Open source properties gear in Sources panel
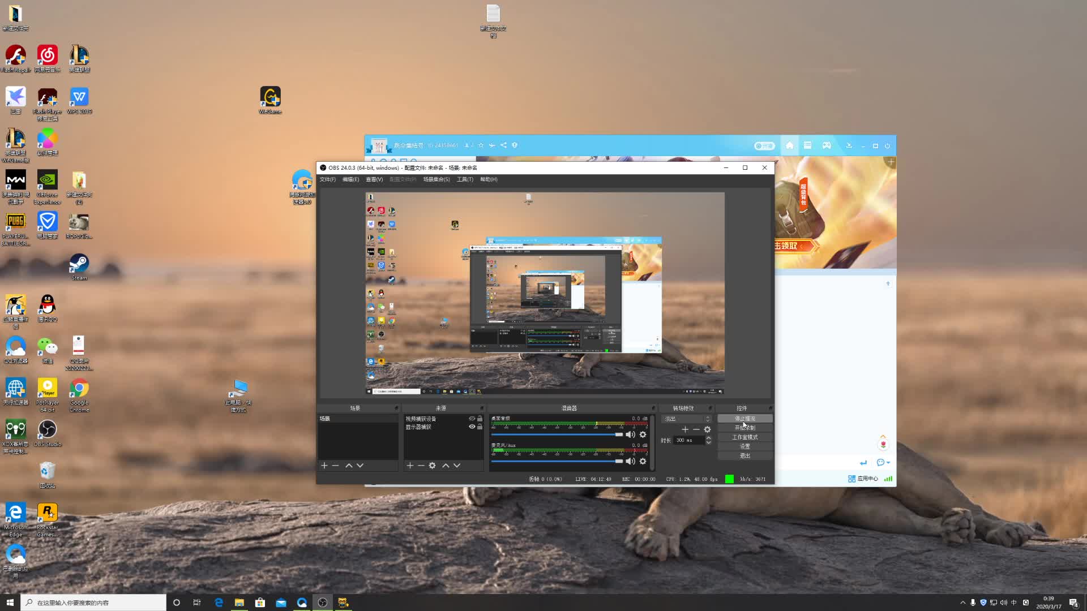The image size is (1087, 611). click(432, 465)
